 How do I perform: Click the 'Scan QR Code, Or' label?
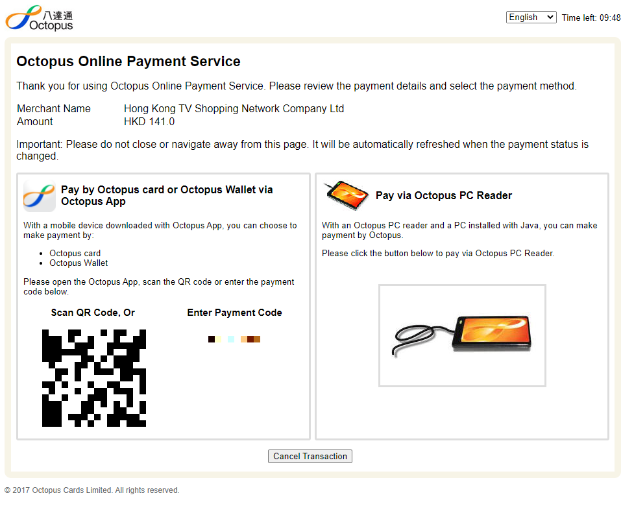[93, 313]
